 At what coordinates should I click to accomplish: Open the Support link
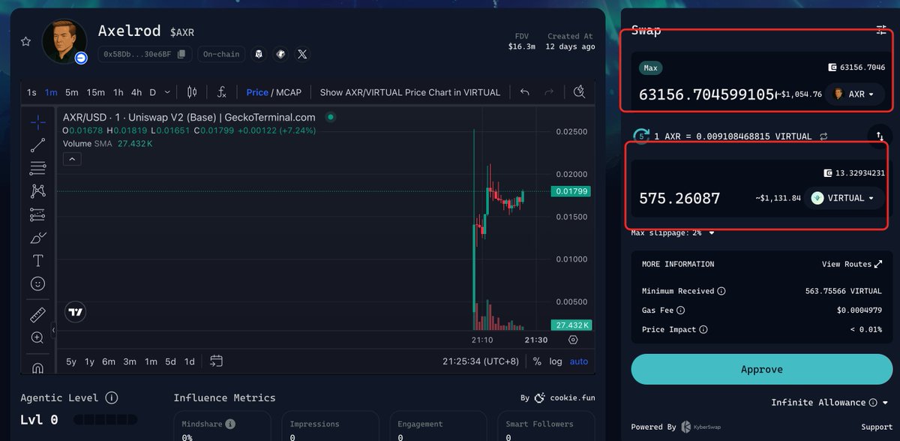click(x=876, y=427)
